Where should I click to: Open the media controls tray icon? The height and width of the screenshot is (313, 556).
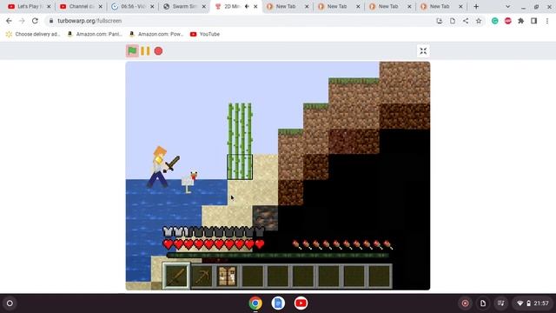click(500, 303)
